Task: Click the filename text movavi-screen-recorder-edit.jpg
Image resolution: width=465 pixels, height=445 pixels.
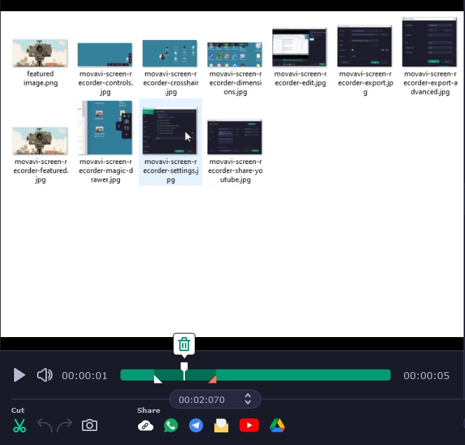Action: click(300, 78)
